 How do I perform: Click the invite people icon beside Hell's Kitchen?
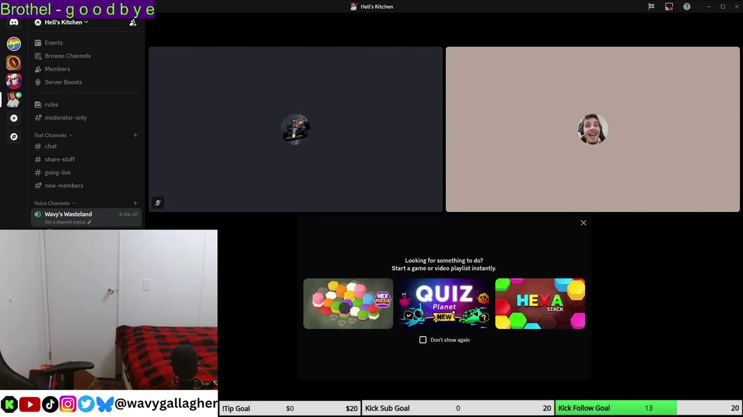[133, 23]
